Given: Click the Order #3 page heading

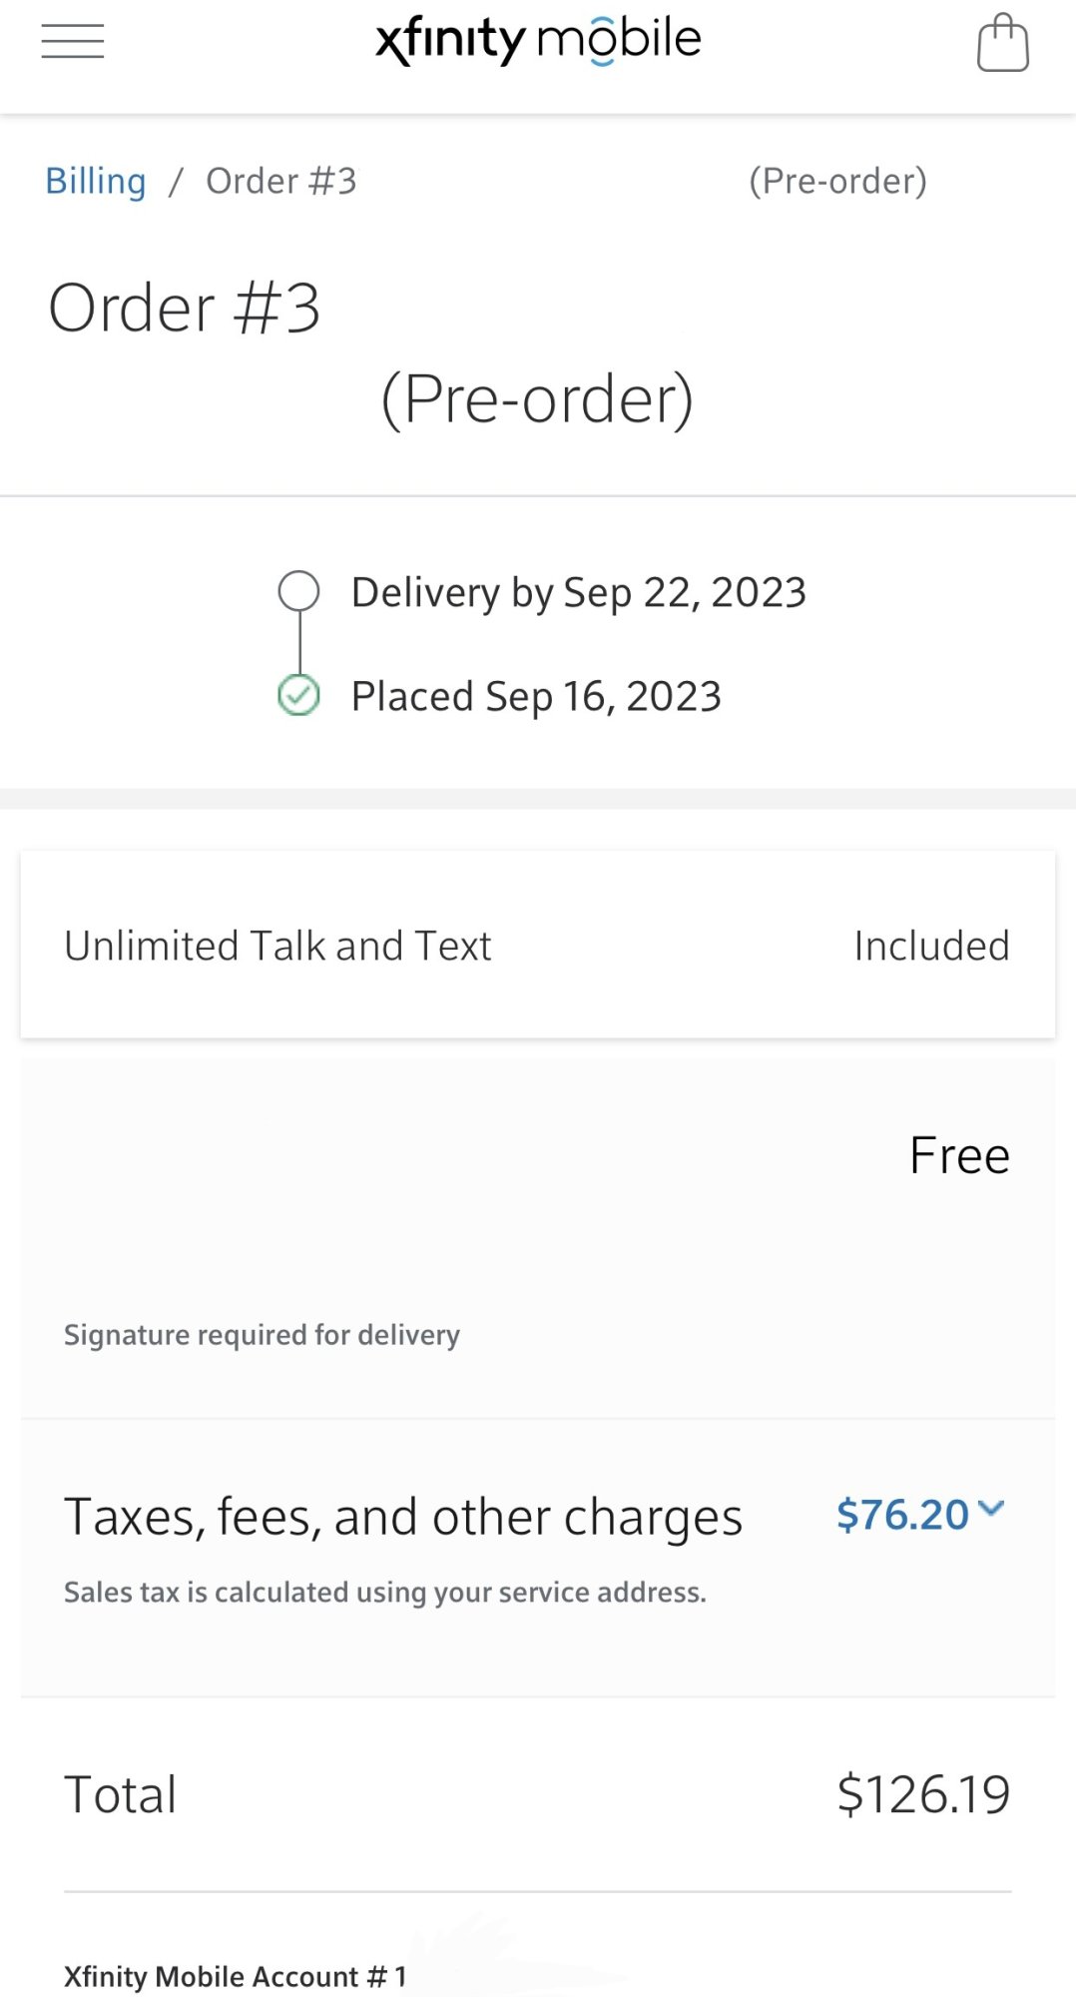Looking at the screenshot, I should pyautogui.click(x=185, y=308).
